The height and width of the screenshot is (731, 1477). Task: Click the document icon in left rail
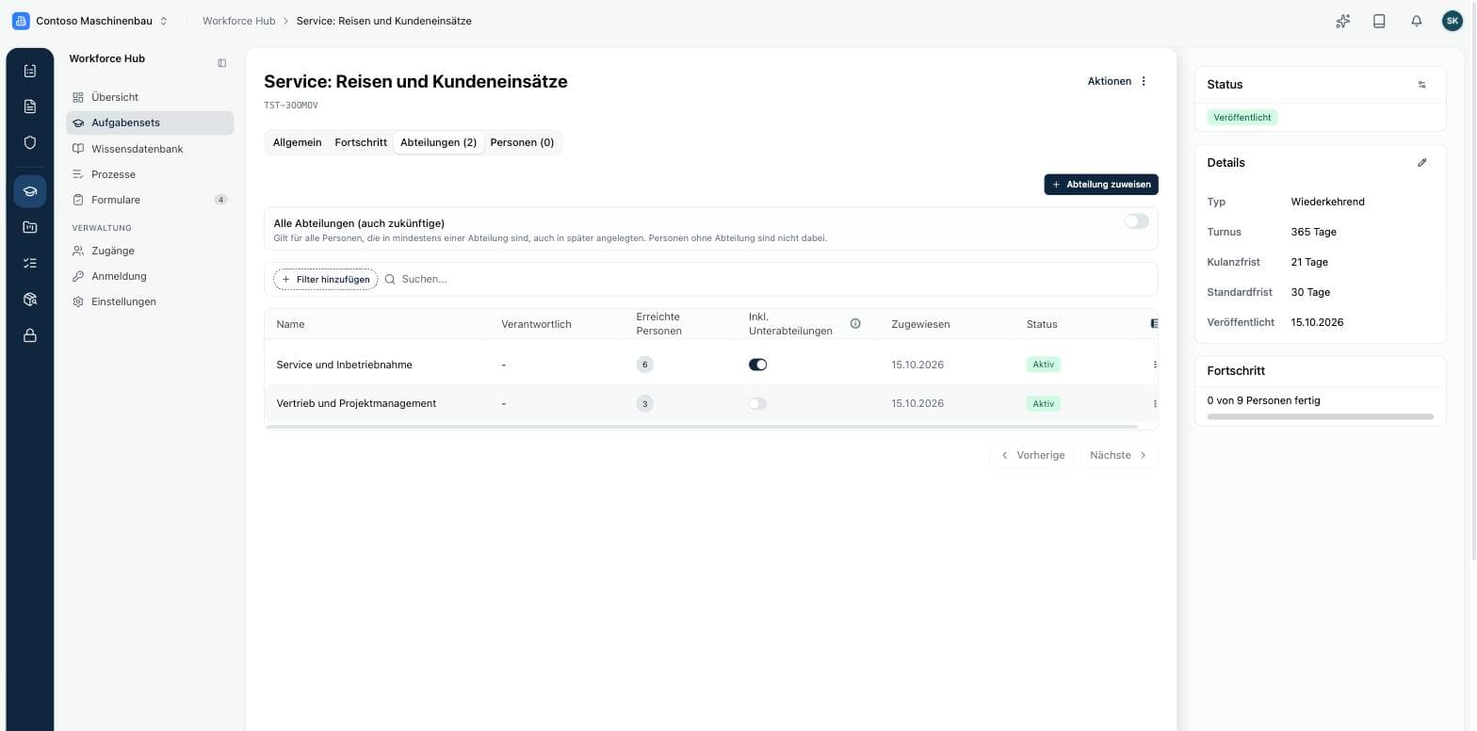pyautogui.click(x=30, y=106)
